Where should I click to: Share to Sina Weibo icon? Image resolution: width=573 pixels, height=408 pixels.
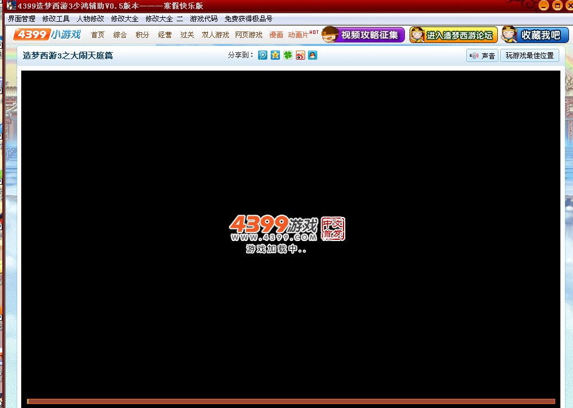301,55
